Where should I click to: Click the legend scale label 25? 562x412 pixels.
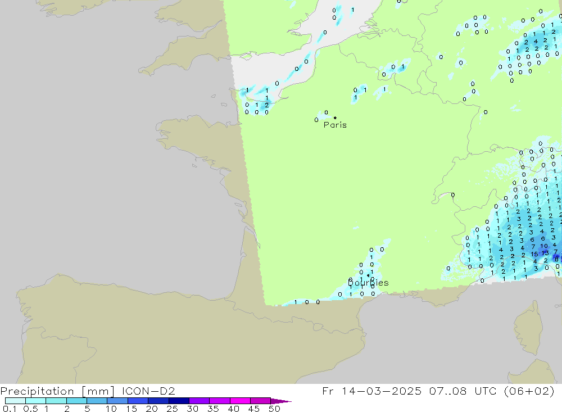[172, 409]
